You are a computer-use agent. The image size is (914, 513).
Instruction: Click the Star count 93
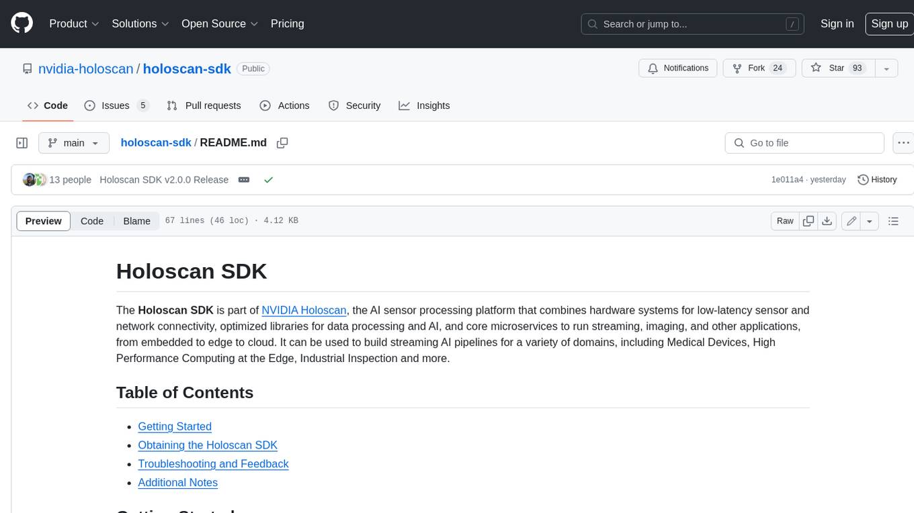[857, 68]
